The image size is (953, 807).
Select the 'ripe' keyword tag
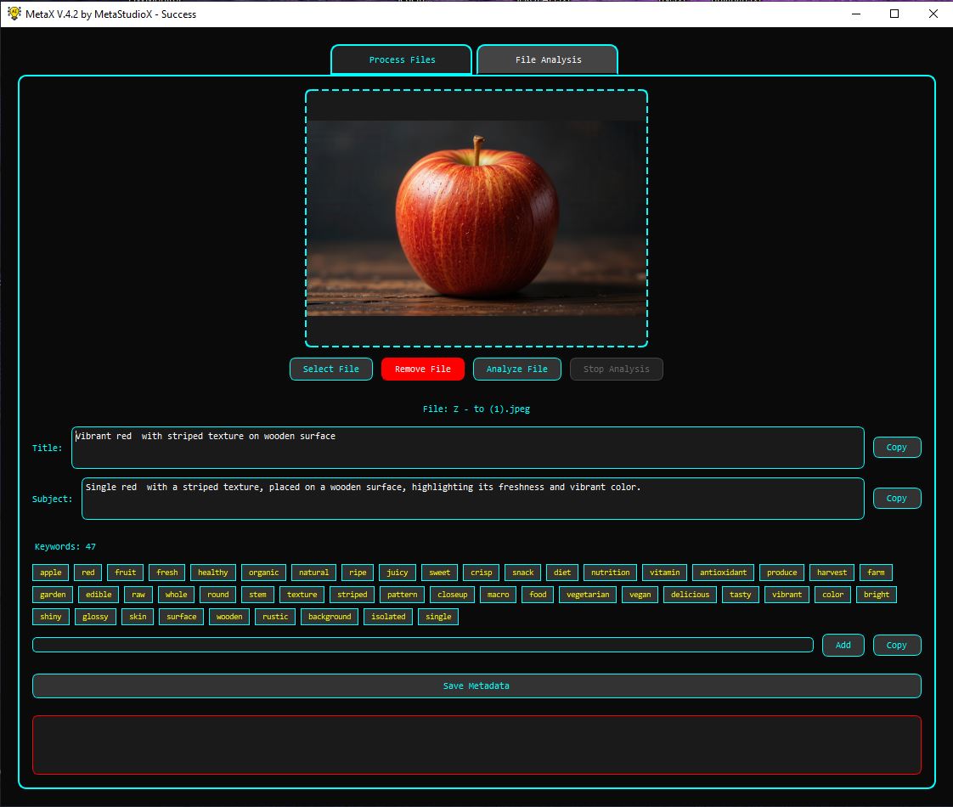click(x=358, y=573)
